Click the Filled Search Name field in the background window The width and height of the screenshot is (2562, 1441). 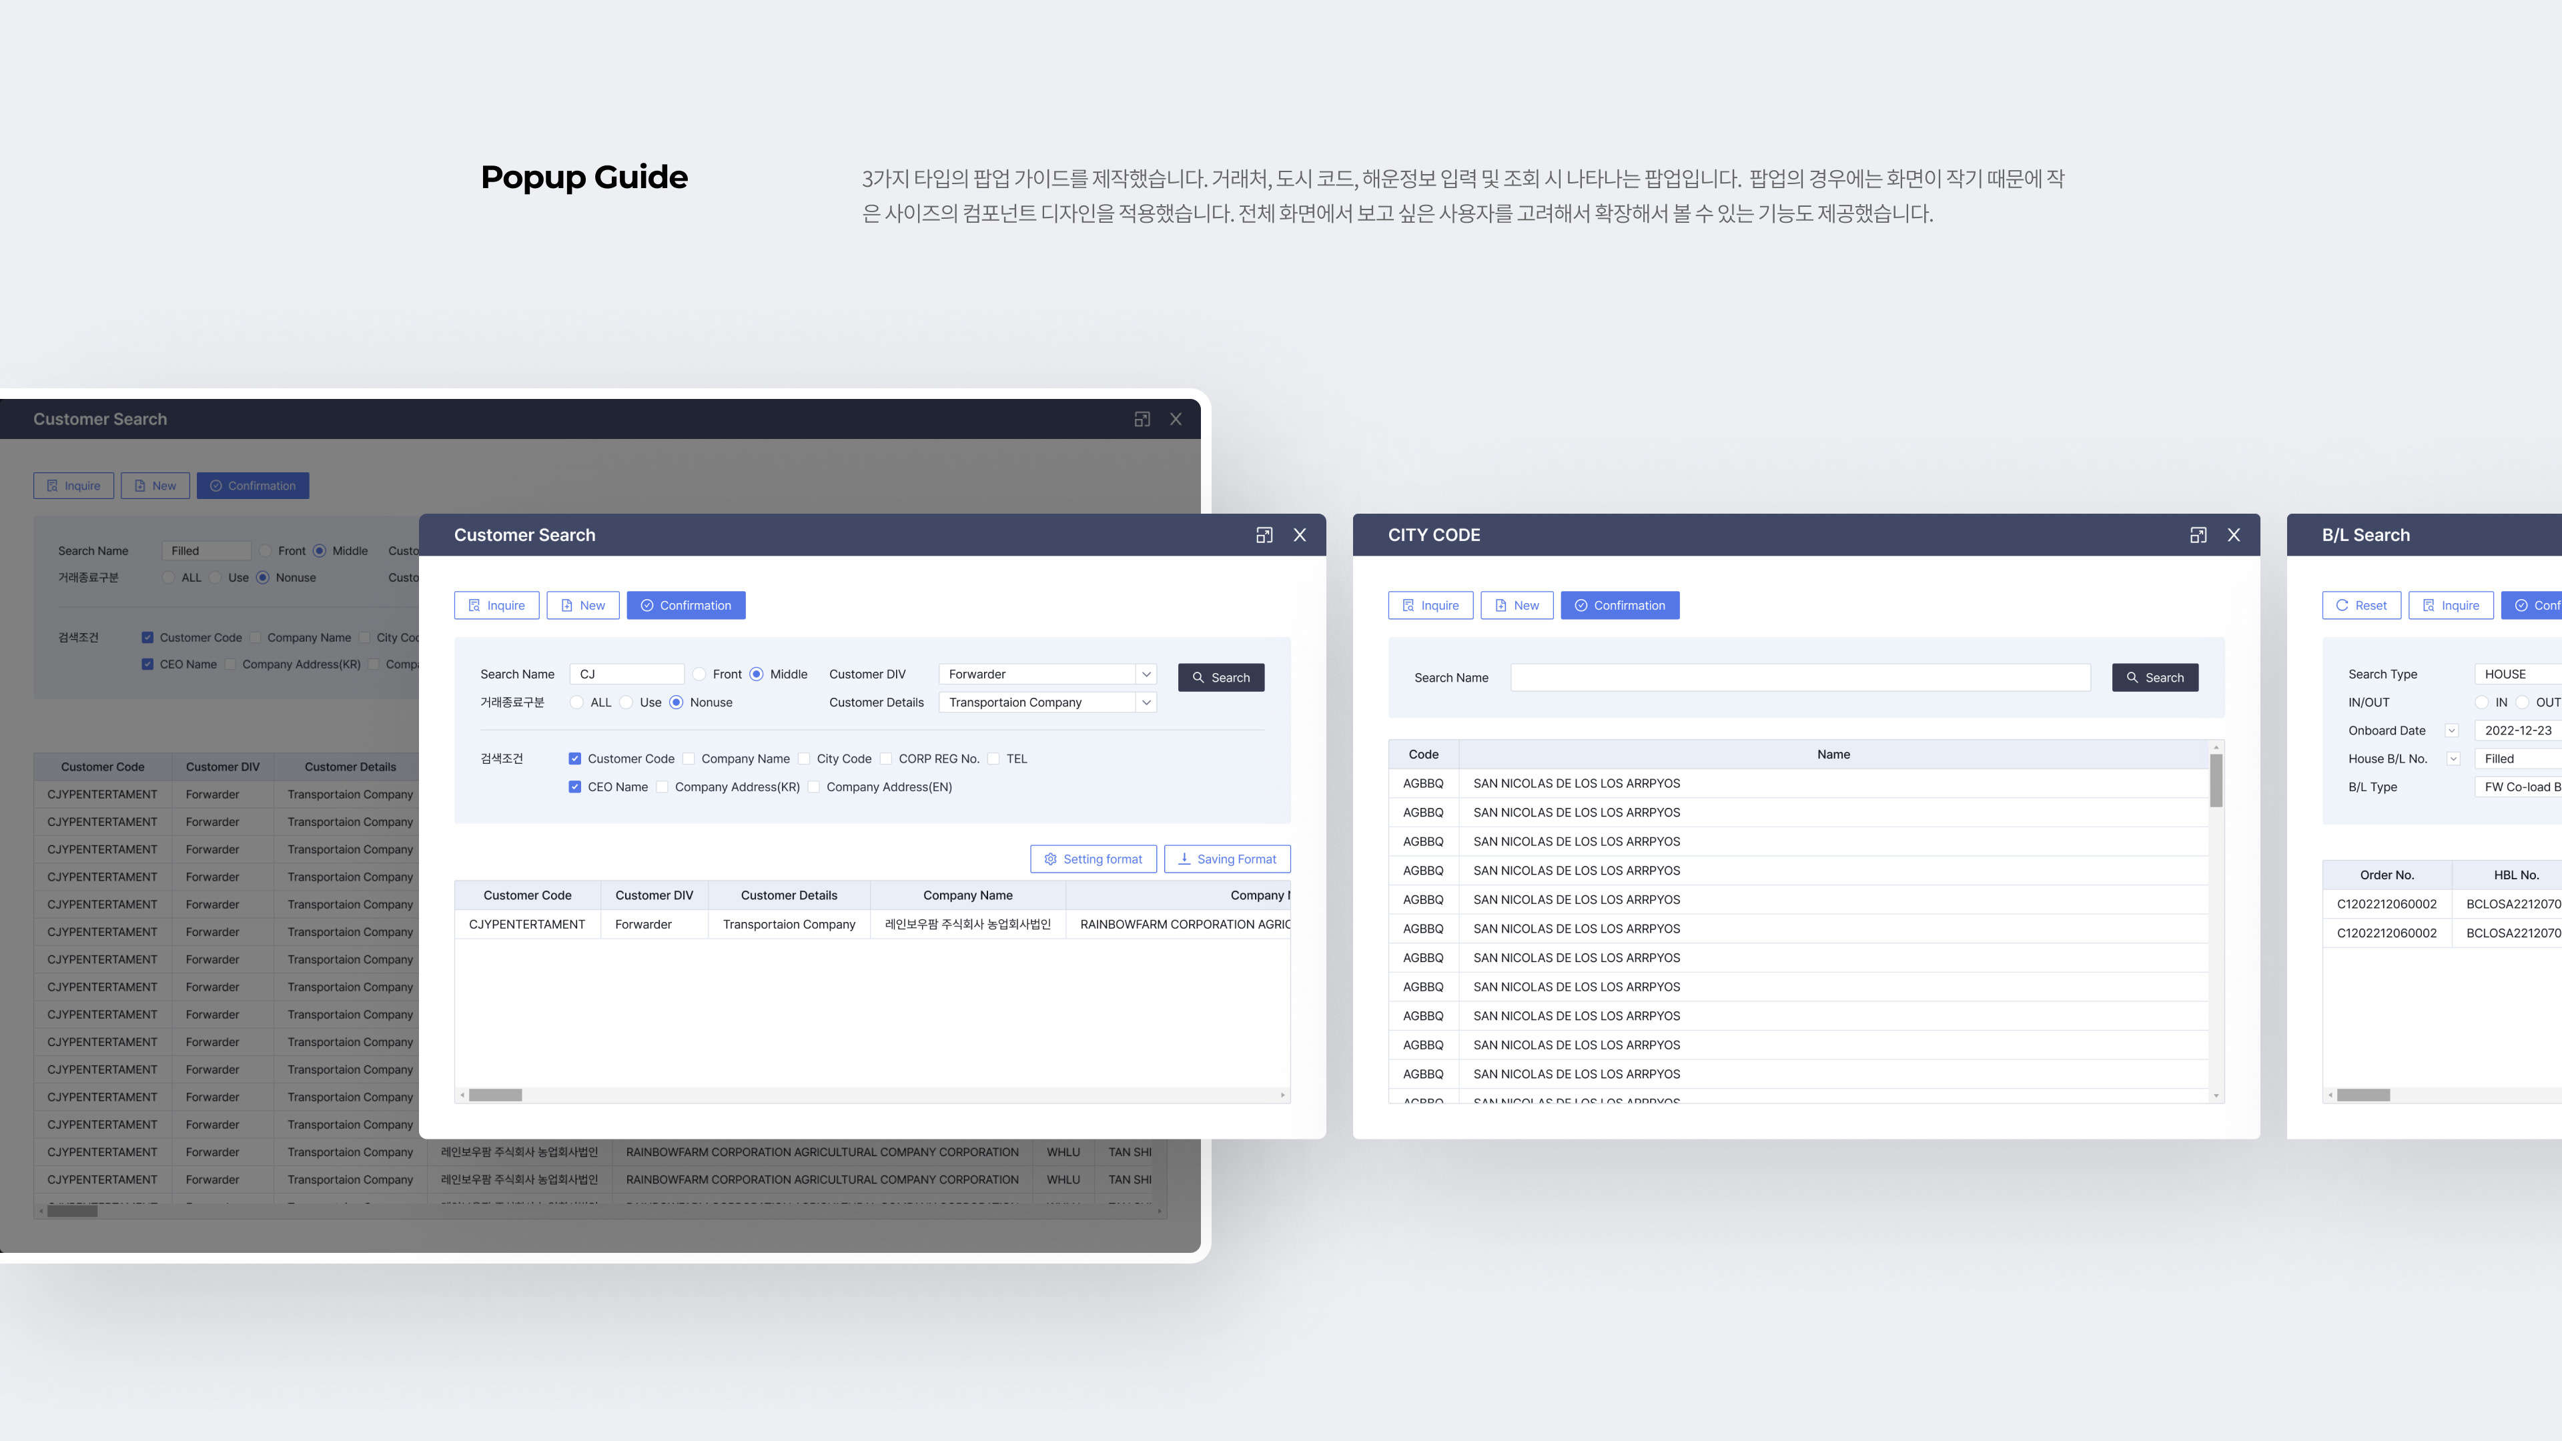click(x=206, y=551)
